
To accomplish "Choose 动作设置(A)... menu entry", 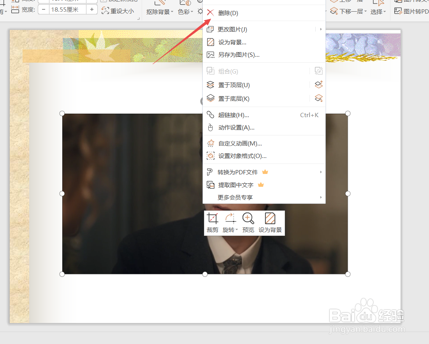I will (x=264, y=128).
